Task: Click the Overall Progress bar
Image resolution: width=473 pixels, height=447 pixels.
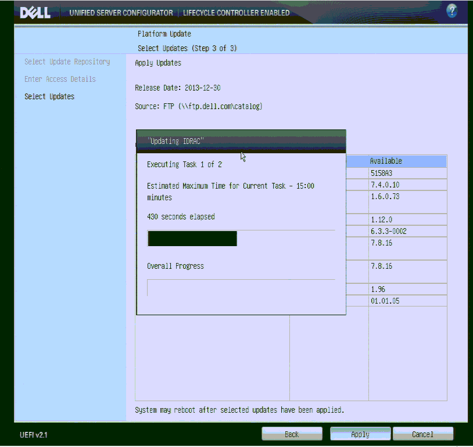Action: point(241,287)
